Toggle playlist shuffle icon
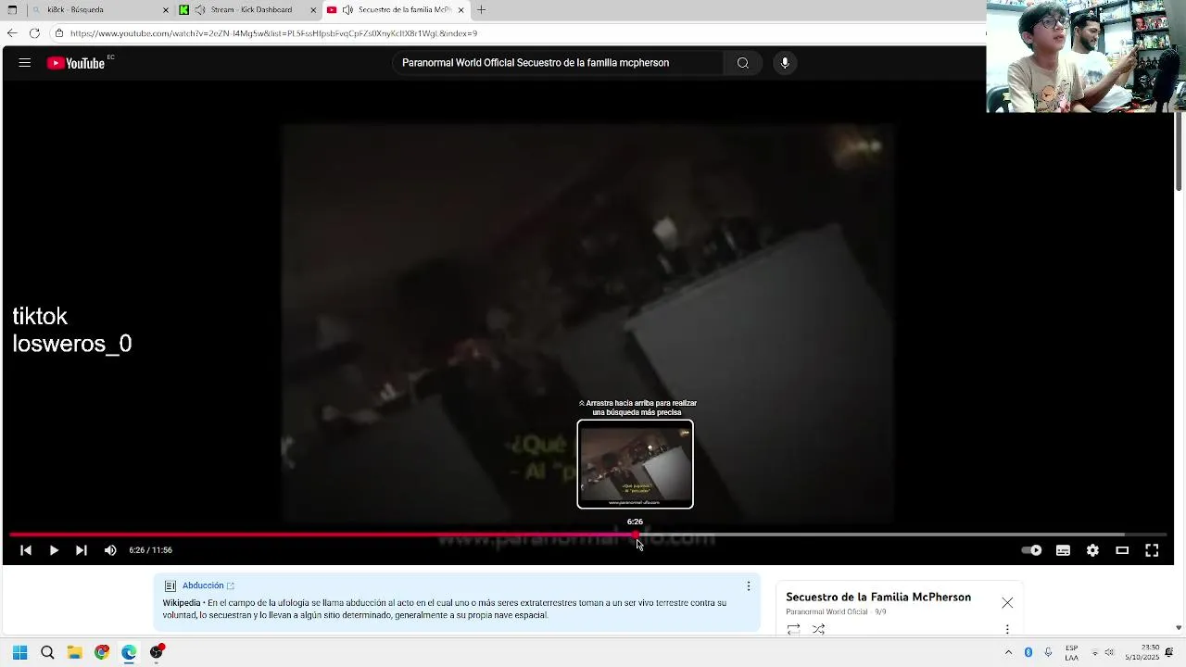This screenshot has width=1186, height=667. click(x=818, y=629)
